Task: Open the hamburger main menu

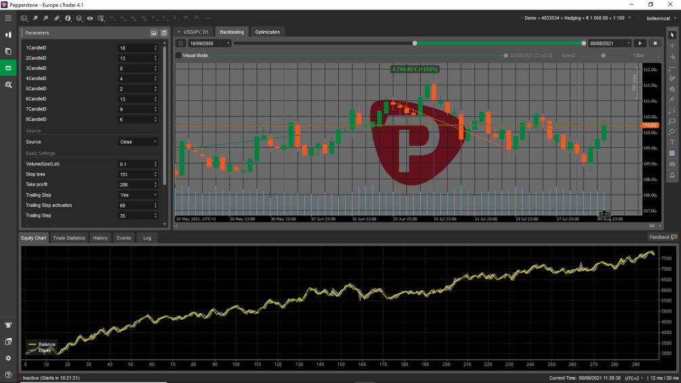Action: (x=8, y=18)
